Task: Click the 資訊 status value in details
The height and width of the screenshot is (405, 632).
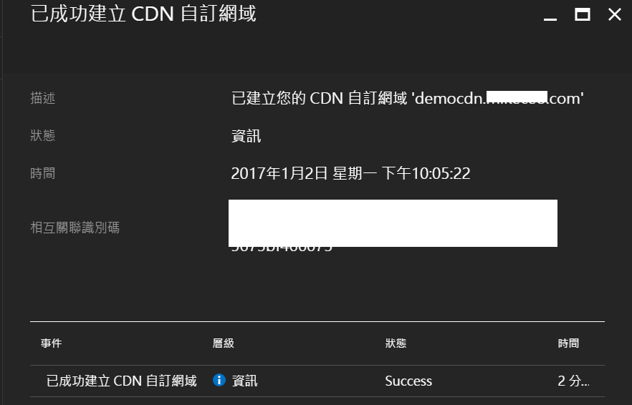Action: point(246,136)
